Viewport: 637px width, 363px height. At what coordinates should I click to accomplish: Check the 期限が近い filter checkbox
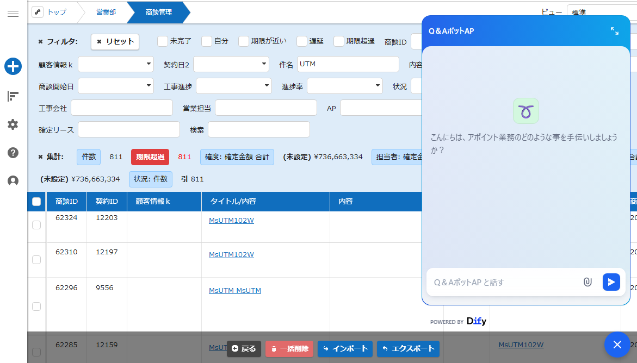tap(243, 41)
